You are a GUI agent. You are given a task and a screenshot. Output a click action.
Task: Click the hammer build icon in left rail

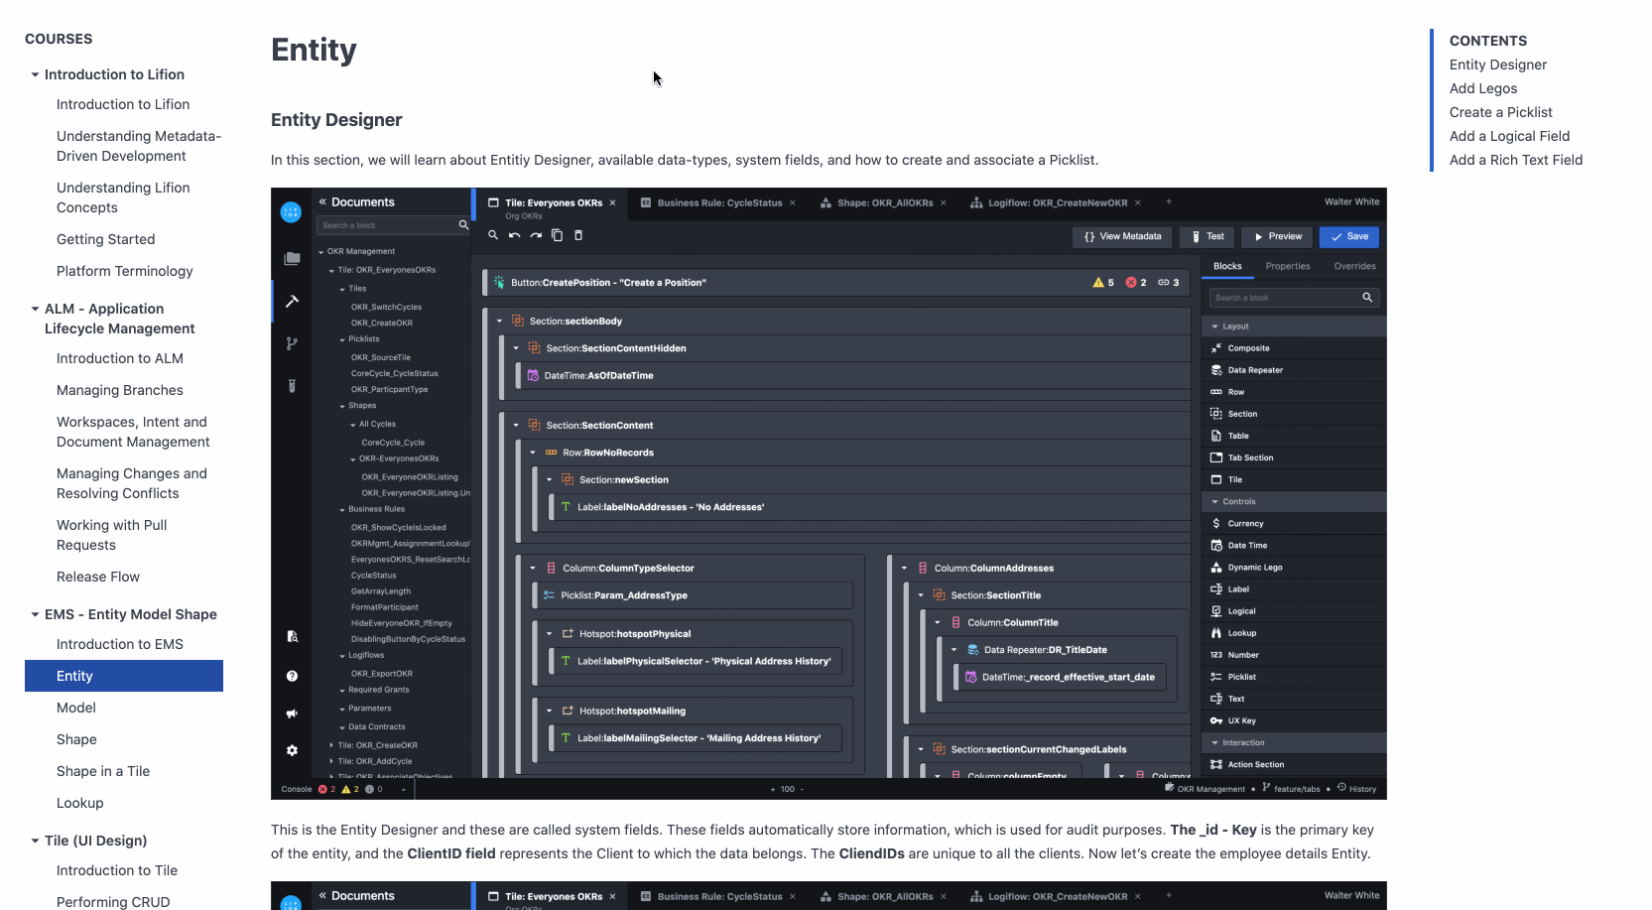click(292, 301)
